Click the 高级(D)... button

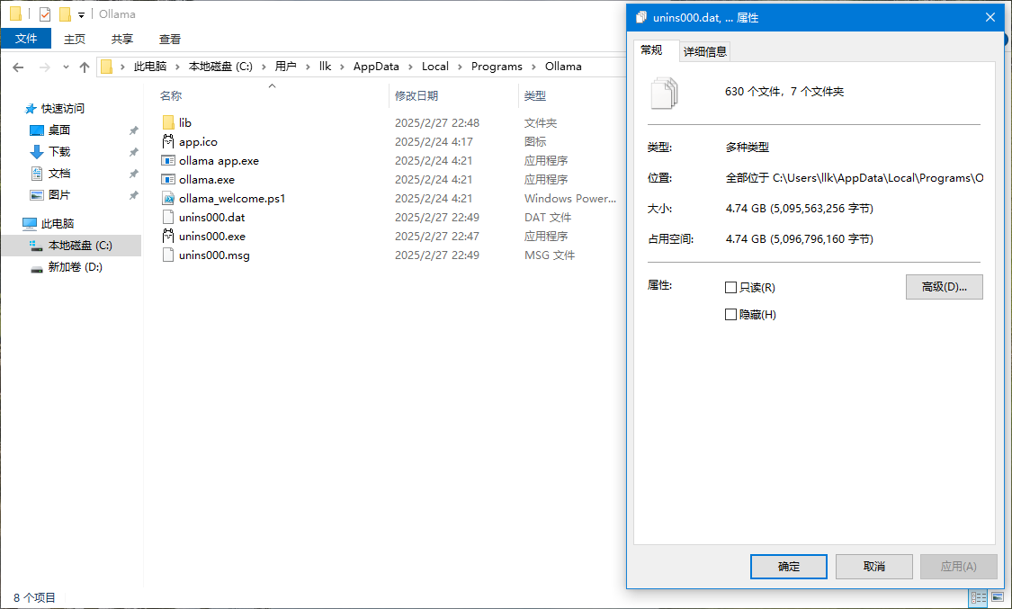[944, 287]
